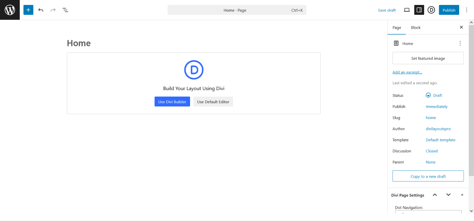
Task: Click Use Default Editor button
Action: 213,102
